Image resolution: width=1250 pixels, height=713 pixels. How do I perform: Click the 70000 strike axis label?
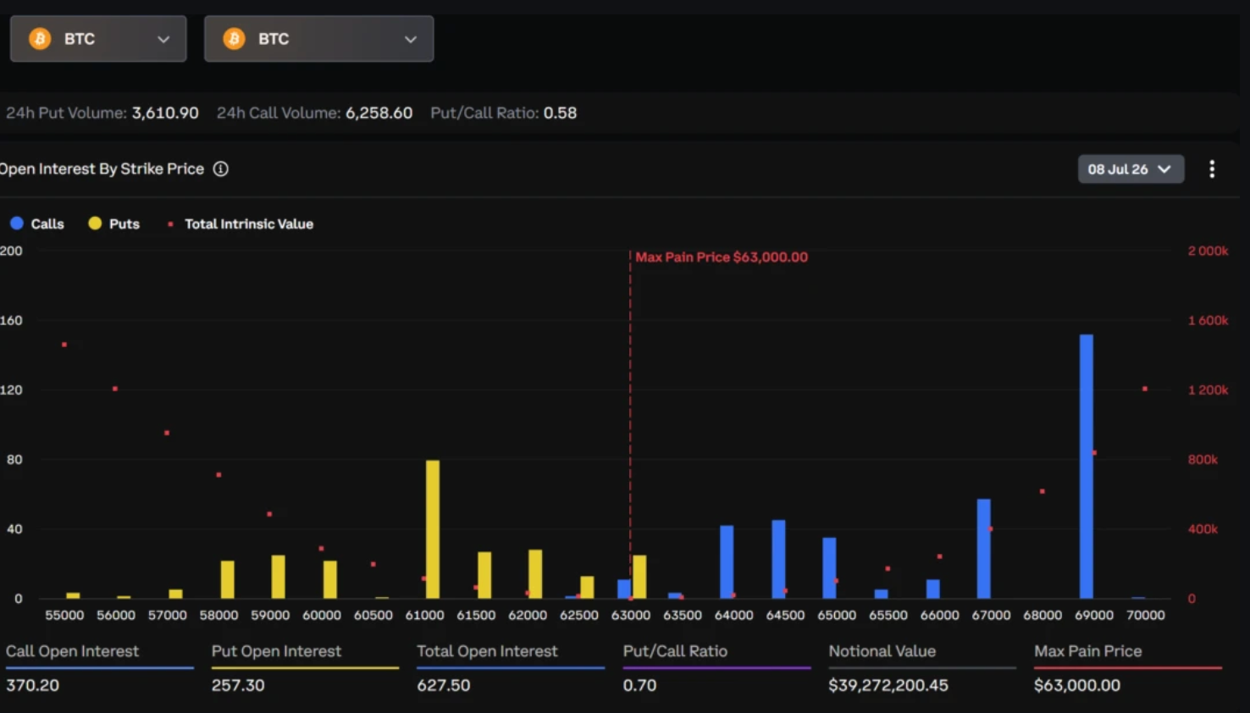coord(1146,615)
